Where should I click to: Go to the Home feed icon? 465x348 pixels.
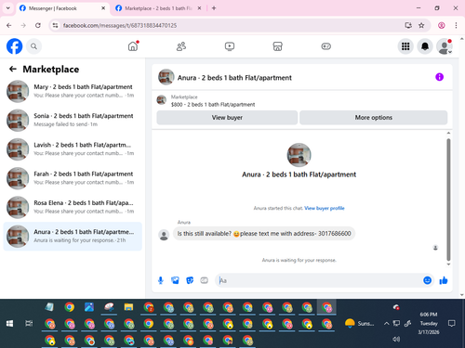coord(133,46)
